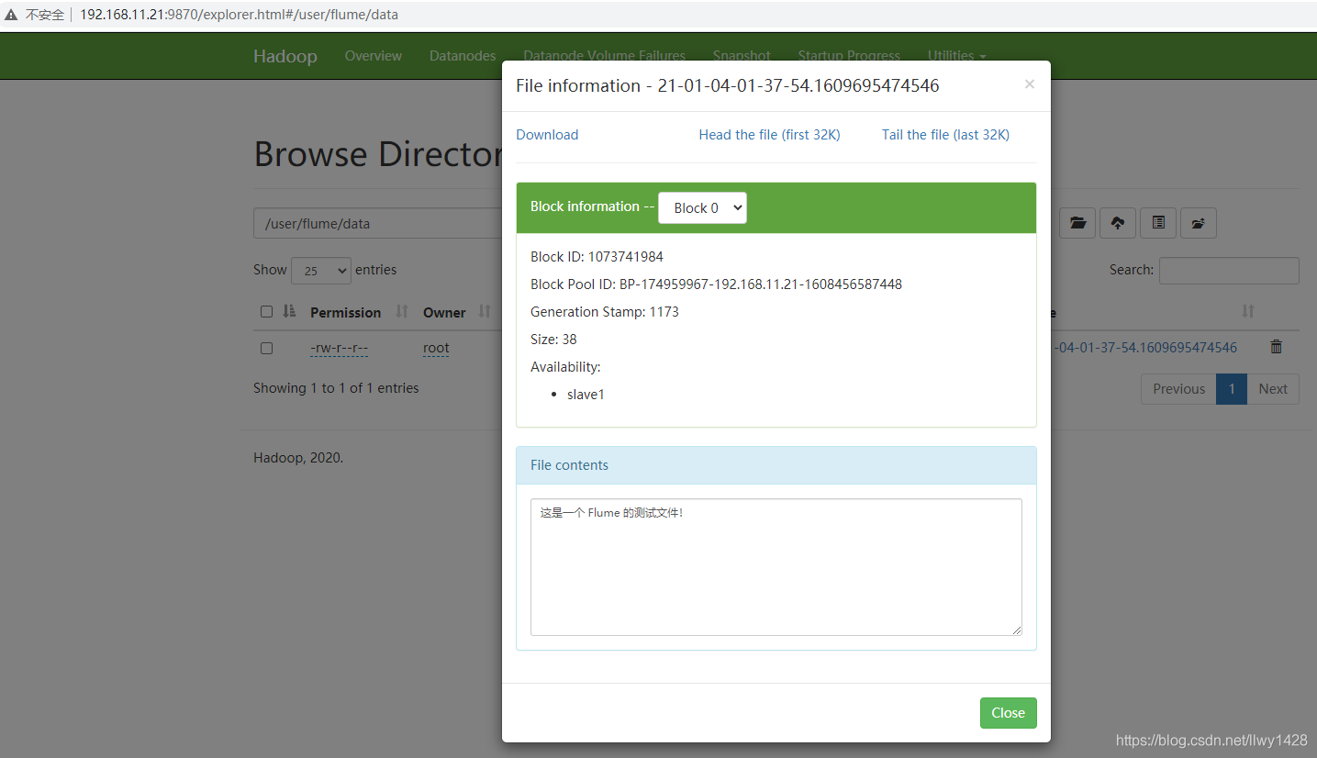Screen dimensions: 1317x758
Task: Click the browser address bar URL
Action: [x=239, y=15]
